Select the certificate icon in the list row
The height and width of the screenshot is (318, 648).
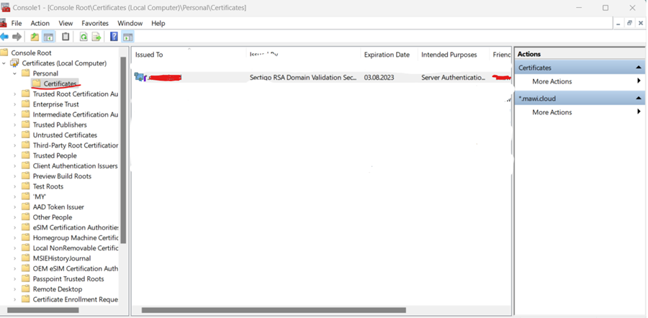[x=140, y=77]
